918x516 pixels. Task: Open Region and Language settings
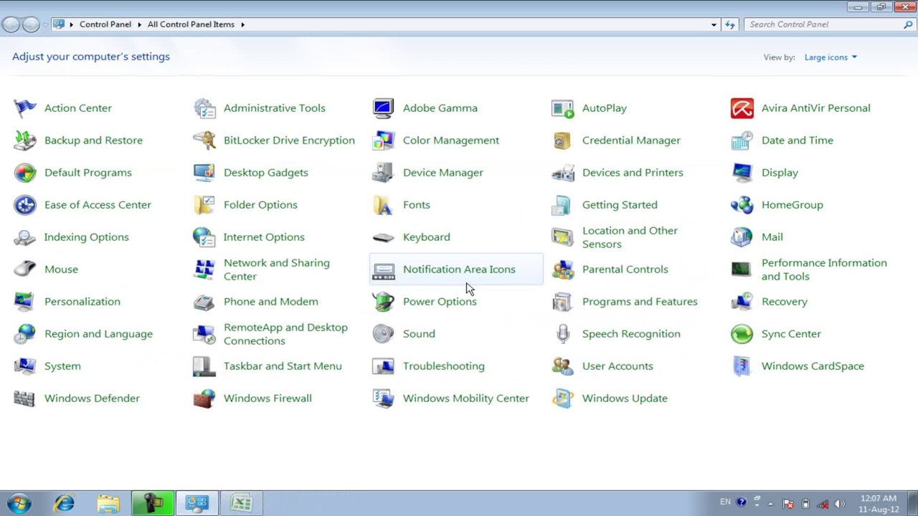98,334
